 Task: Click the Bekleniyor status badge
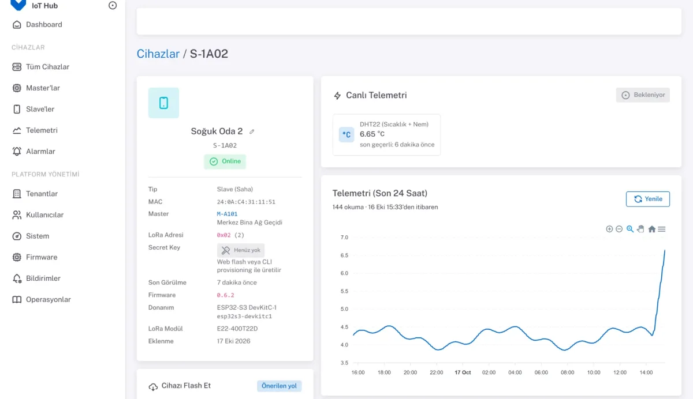pos(643,95)
